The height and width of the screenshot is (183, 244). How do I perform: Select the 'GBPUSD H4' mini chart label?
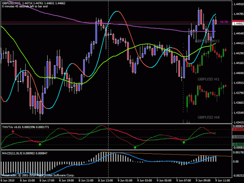pos(208,117)
